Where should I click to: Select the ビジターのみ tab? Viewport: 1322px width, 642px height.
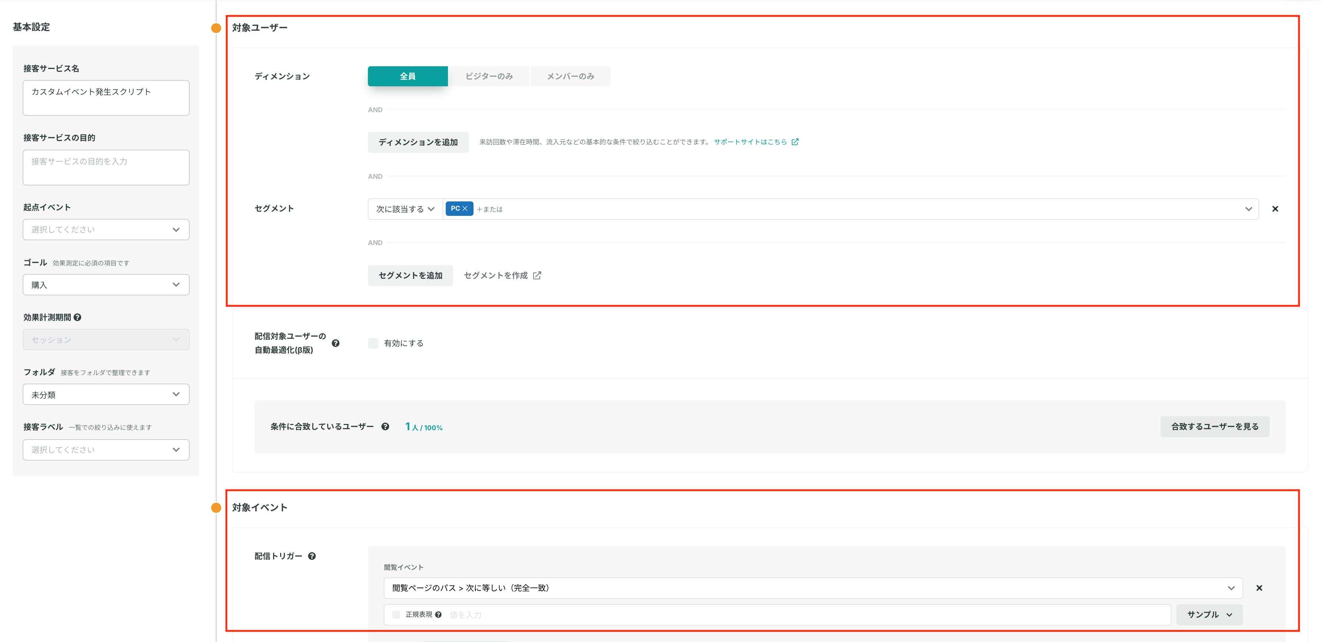[489, 76]
